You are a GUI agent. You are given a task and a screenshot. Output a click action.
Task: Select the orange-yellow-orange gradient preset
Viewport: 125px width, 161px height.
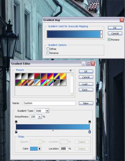click(63, 76)
